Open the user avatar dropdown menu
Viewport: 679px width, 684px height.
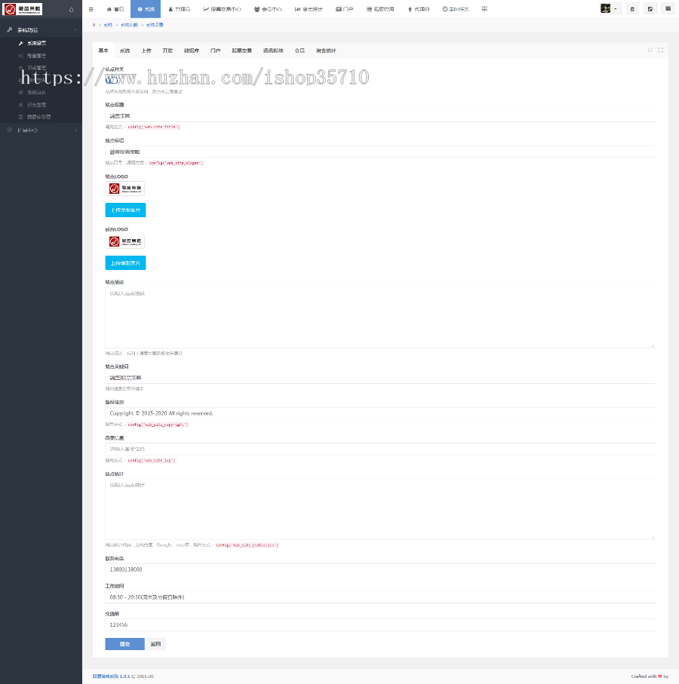(610, 9)
